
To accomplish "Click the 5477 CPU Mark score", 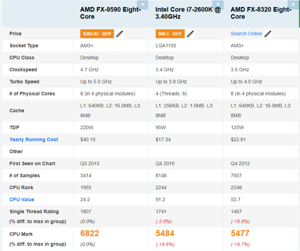I will pyautogui.click(x=240, y=233).
